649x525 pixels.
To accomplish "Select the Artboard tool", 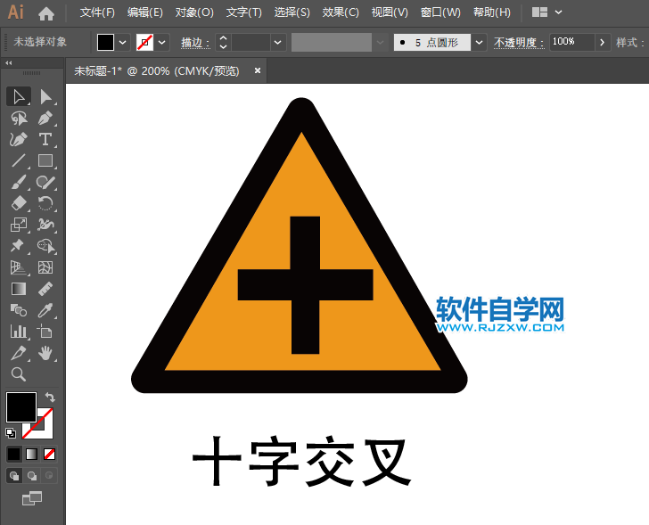I will [45, 332].
